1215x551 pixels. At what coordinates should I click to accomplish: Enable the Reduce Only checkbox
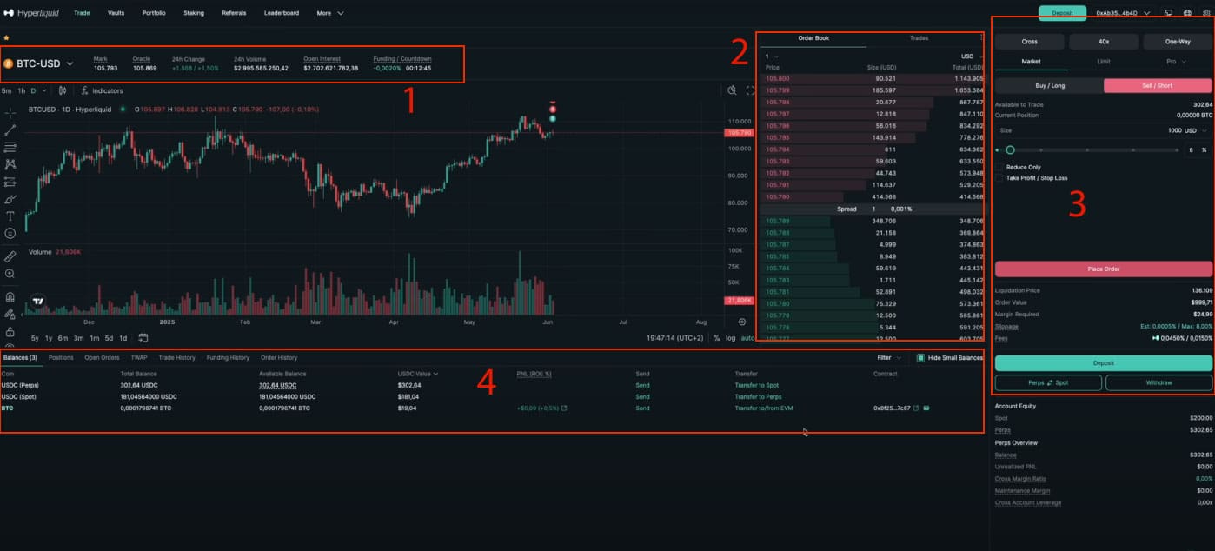coord(999,167)
